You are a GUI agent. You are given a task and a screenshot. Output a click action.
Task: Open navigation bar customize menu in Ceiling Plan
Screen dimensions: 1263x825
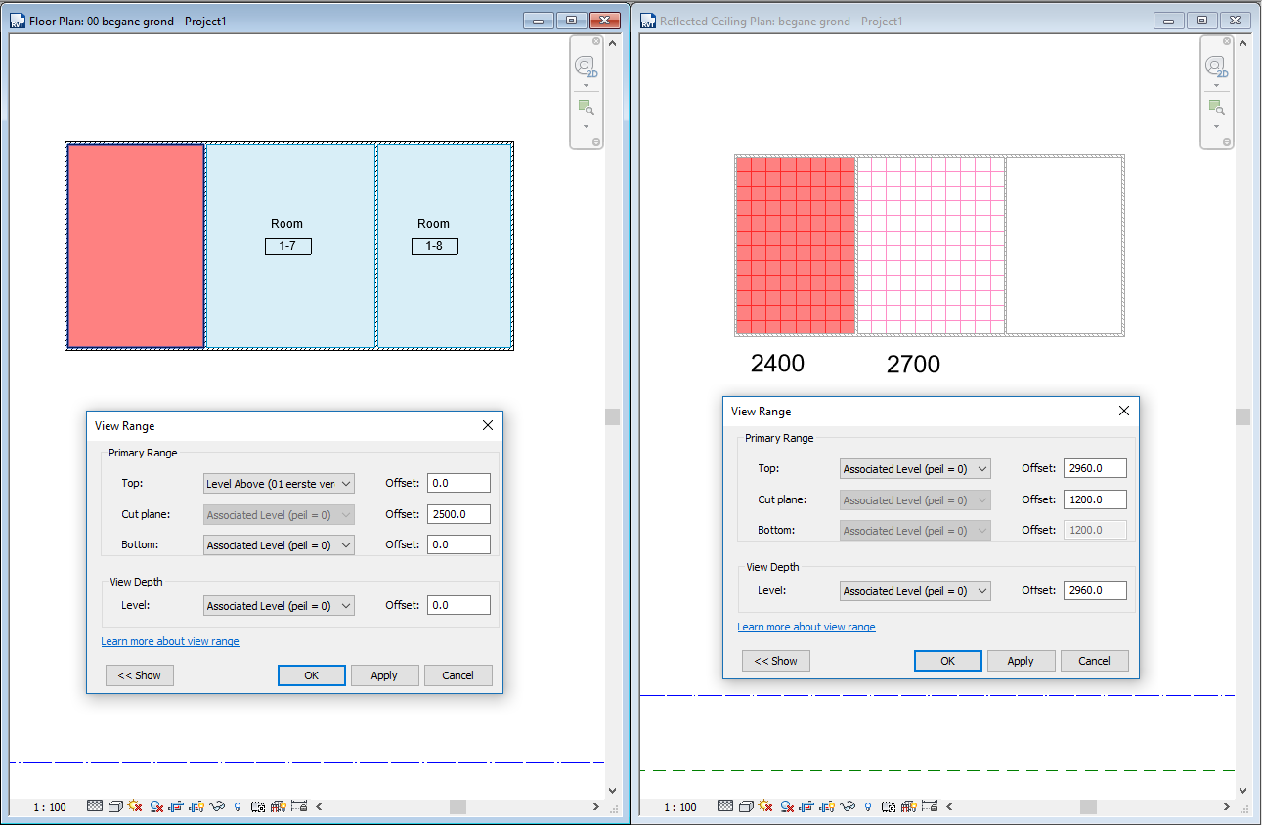pyautogui.click(x=1227, y=143)
